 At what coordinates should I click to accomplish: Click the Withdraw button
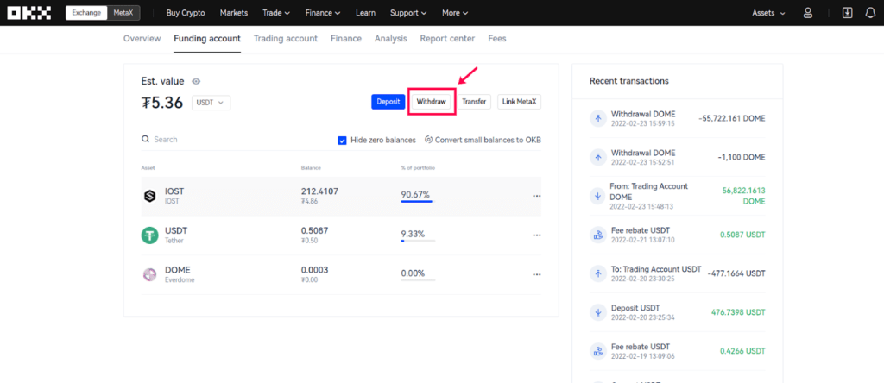432,102
